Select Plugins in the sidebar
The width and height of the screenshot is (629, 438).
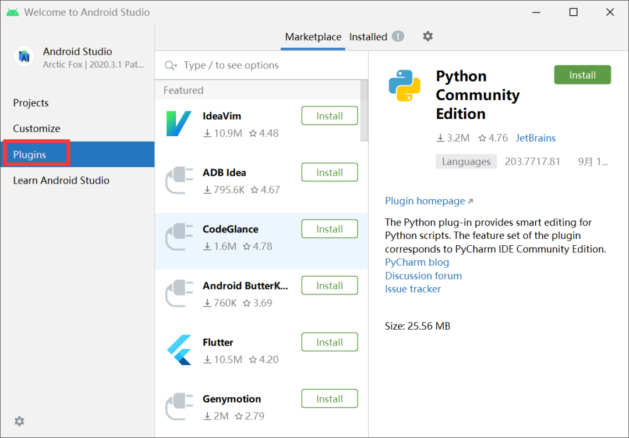(77, 154)
